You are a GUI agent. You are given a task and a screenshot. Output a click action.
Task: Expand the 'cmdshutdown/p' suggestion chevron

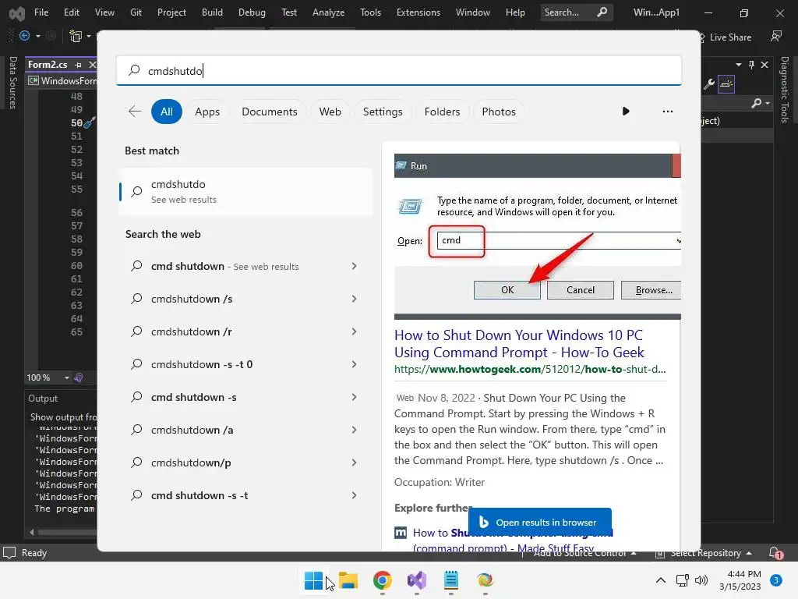point(355,463)
